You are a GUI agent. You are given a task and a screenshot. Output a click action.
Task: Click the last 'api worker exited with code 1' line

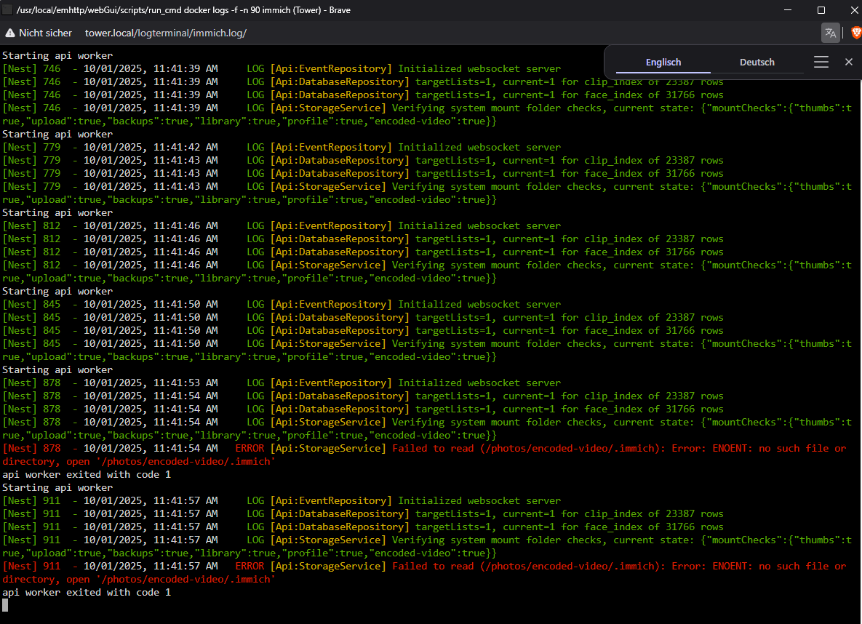coord(87,593)
